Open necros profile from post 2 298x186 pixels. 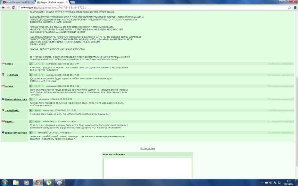pyautogui.click(x=10, y=64)
